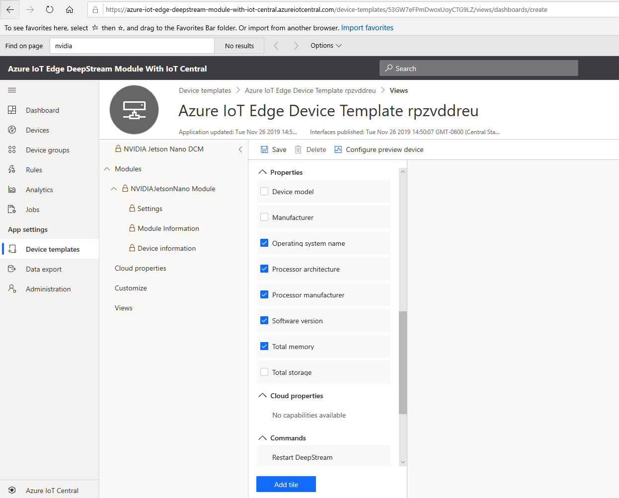This screenshot has height=498, width=619.
Task: Uncheck the Processor architecture checkbox
Action: pos(264,269)
